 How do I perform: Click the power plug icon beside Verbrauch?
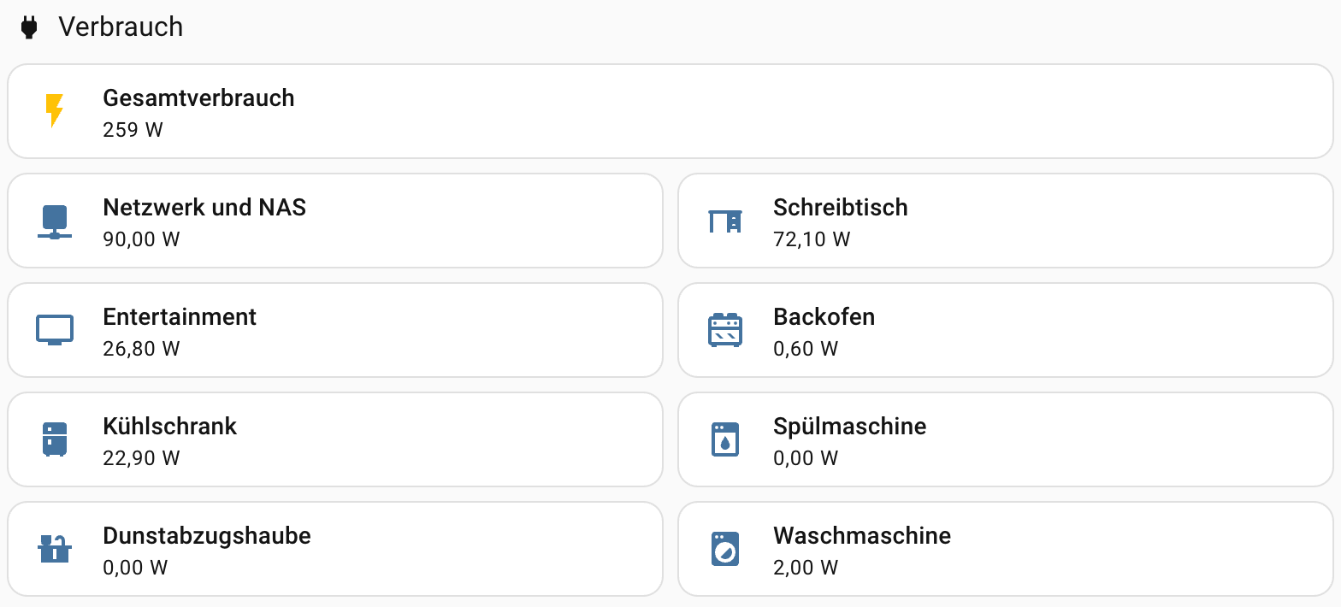pos(30,27)
